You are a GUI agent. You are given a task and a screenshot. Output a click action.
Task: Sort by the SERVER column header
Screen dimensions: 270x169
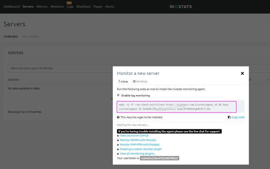pos(14,80)
